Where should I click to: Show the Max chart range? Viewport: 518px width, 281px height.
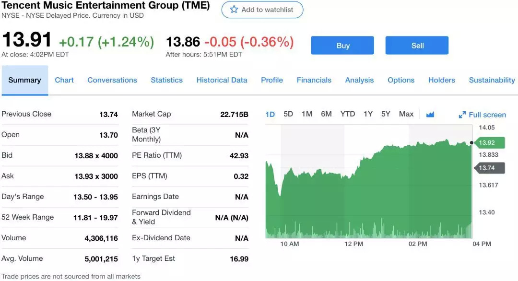[x=406, y=114]
